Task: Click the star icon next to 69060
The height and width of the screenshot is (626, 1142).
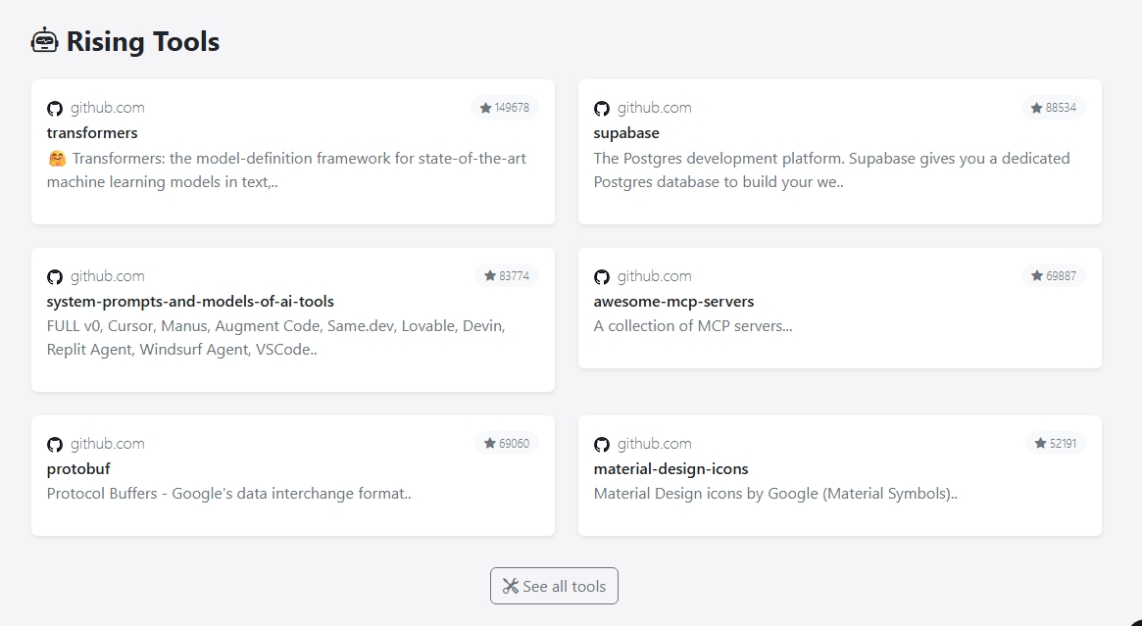Action: point(490,444)
